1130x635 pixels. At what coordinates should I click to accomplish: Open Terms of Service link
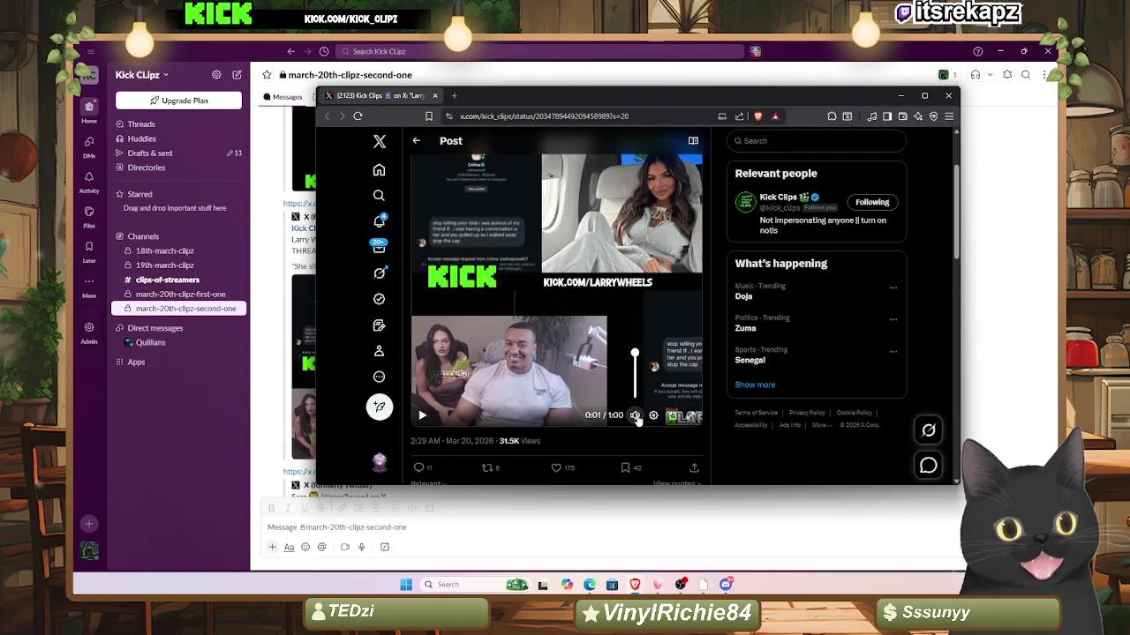[756, 413]
